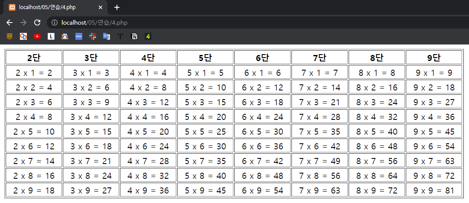Image resolution: width=469 pixels, height=203 pixels.
Task: Click the cell 7 x 3 = 21
Action: (x=320, y=102)
